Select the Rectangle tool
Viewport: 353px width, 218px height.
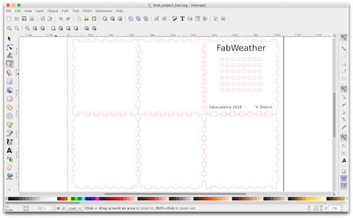pos(9,81)
